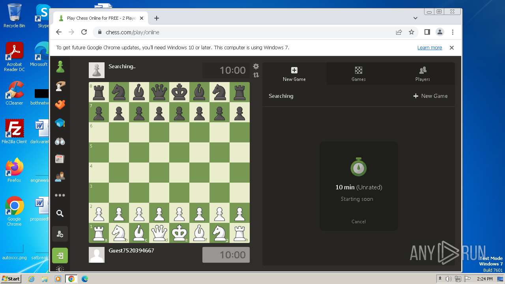
Task: Open the Learn graduation cap icon
Action: point(60,123)
